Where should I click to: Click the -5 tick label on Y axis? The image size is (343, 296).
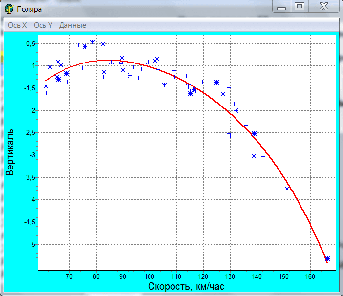30,244
